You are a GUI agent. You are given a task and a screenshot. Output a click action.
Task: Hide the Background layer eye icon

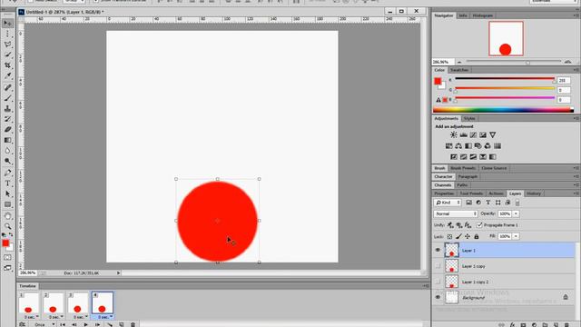coord(438,297)
